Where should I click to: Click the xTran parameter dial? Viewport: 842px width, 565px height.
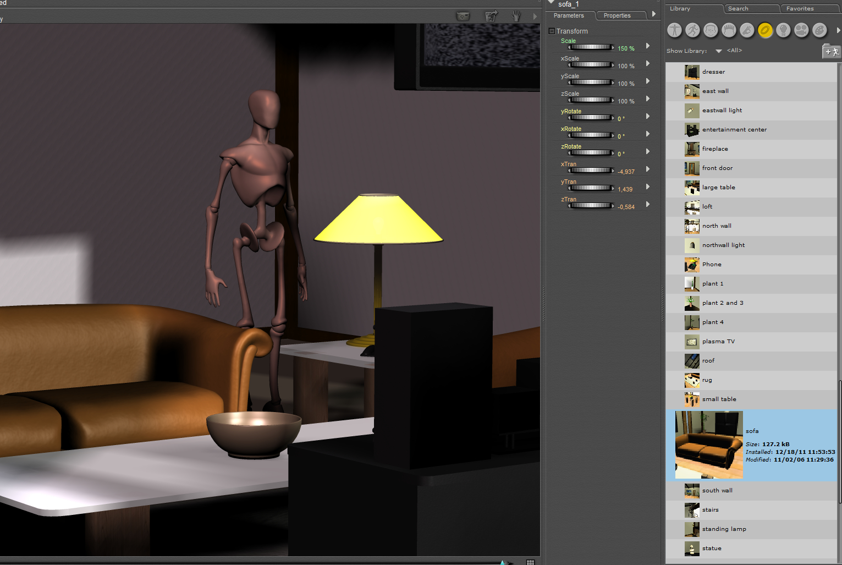point(591,171)
